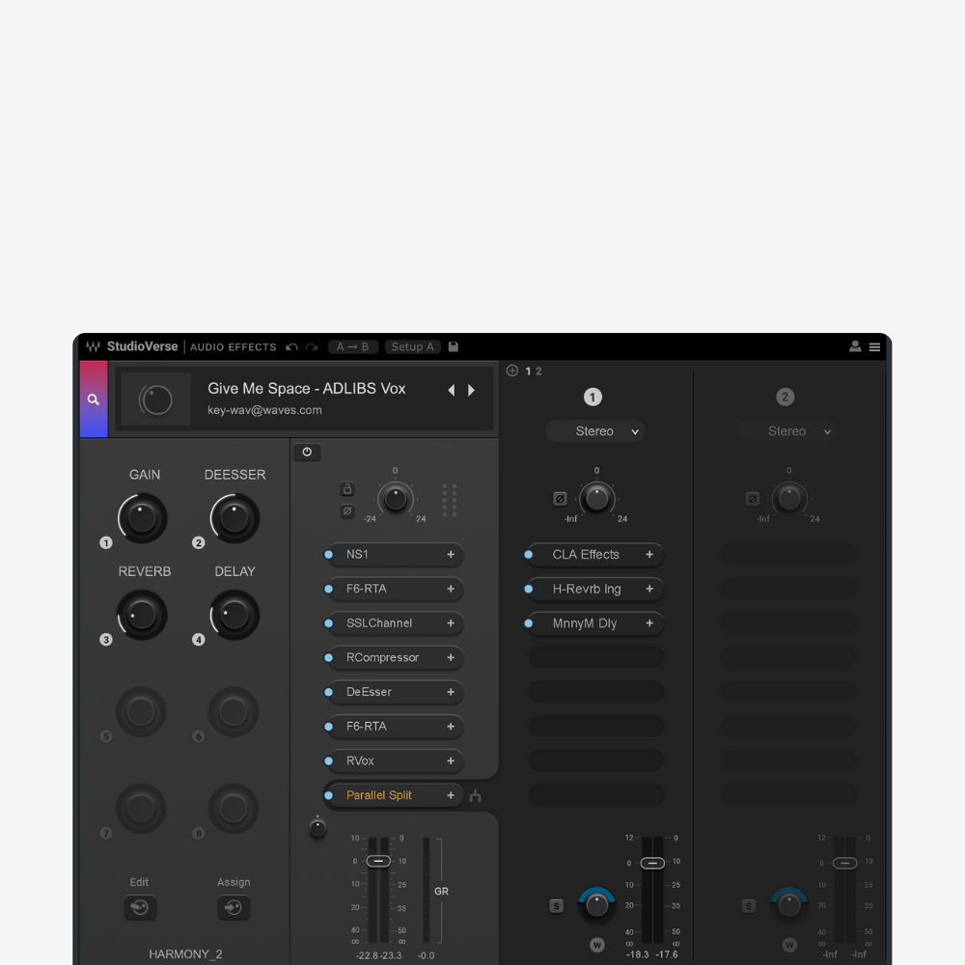
Task: Click the parallel split routing icon
Action: click(475, 796)
